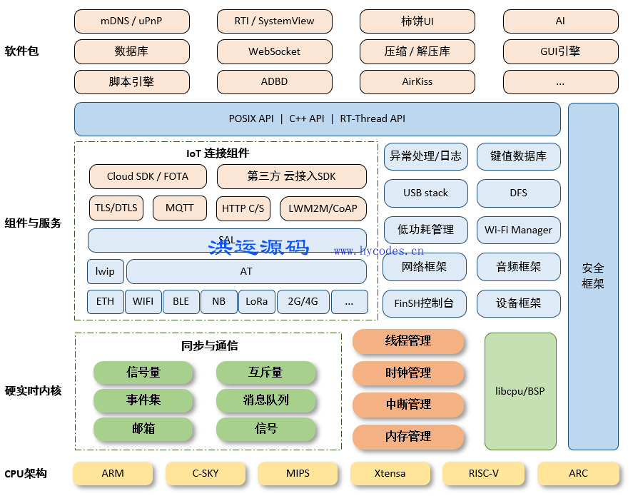Click the 第三方 云接入SDK box

pyautogui.click(x=291, y=176)
